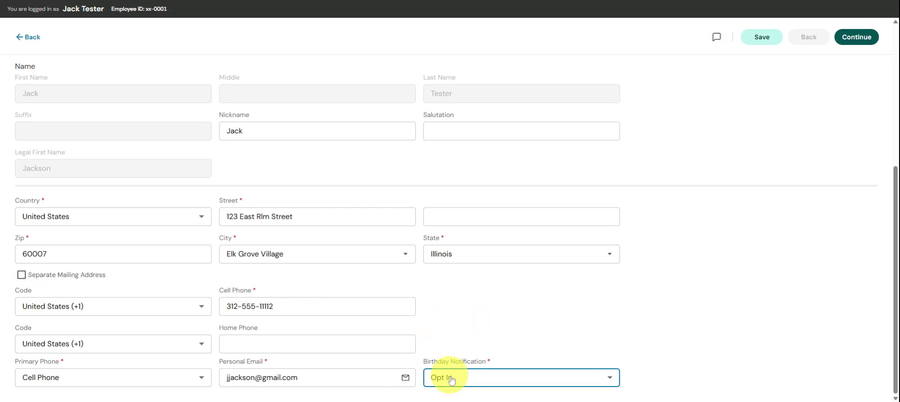The height and width of the screenshot is (402, 900).
Task: Click the Street address field
Action: tap(317, 216)
